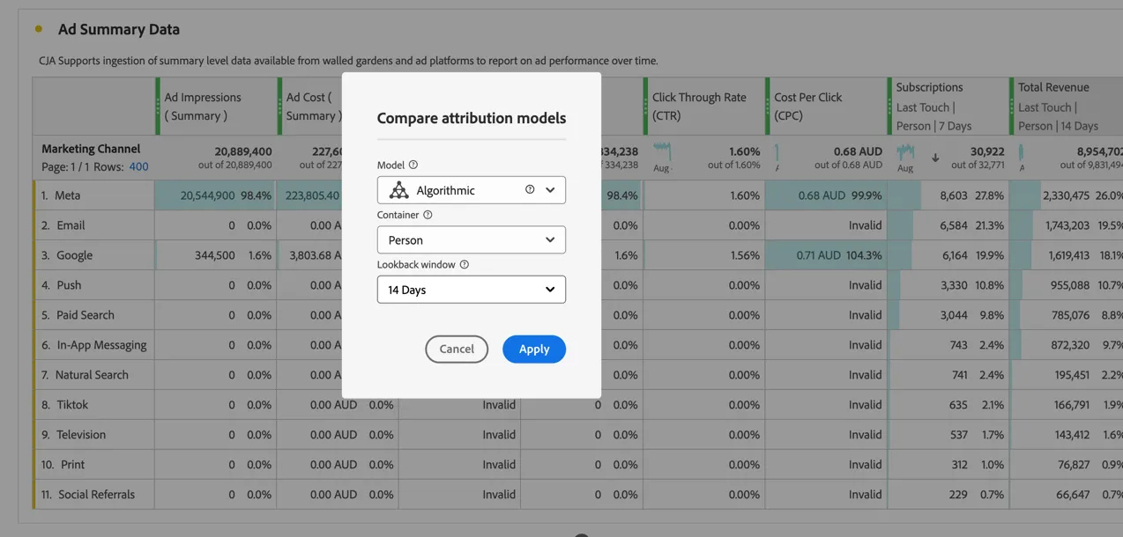
Task: Select the Total Revenue column header
Action: click(x=1066, y=107)
